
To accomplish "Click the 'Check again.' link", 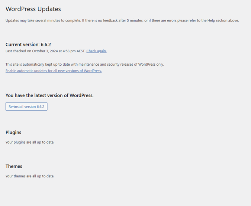I will pos(96,51).
